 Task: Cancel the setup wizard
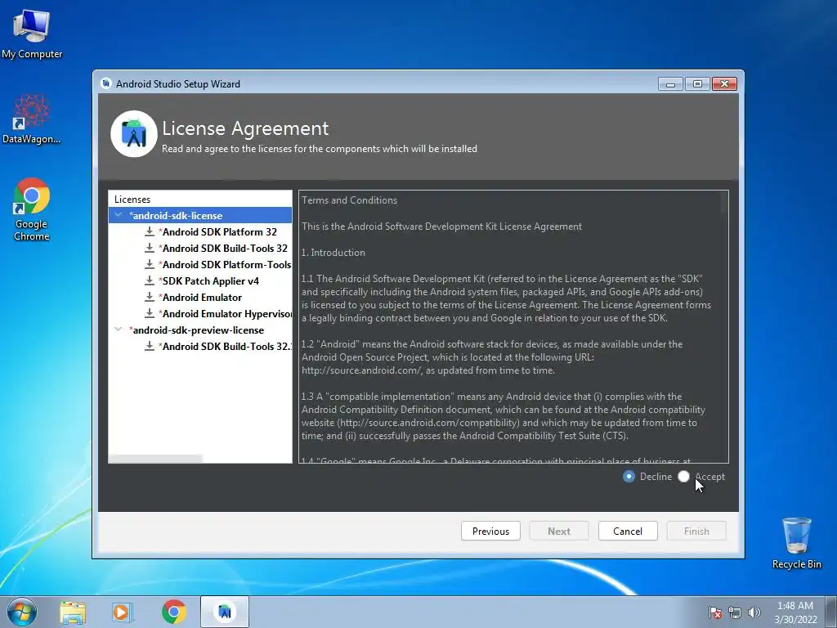(x=628, y=531)
